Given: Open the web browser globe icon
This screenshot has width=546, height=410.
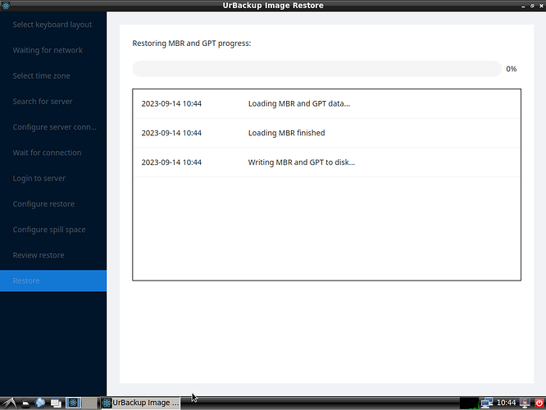Looking at the screenshot, I should click(x=40, y=403).
